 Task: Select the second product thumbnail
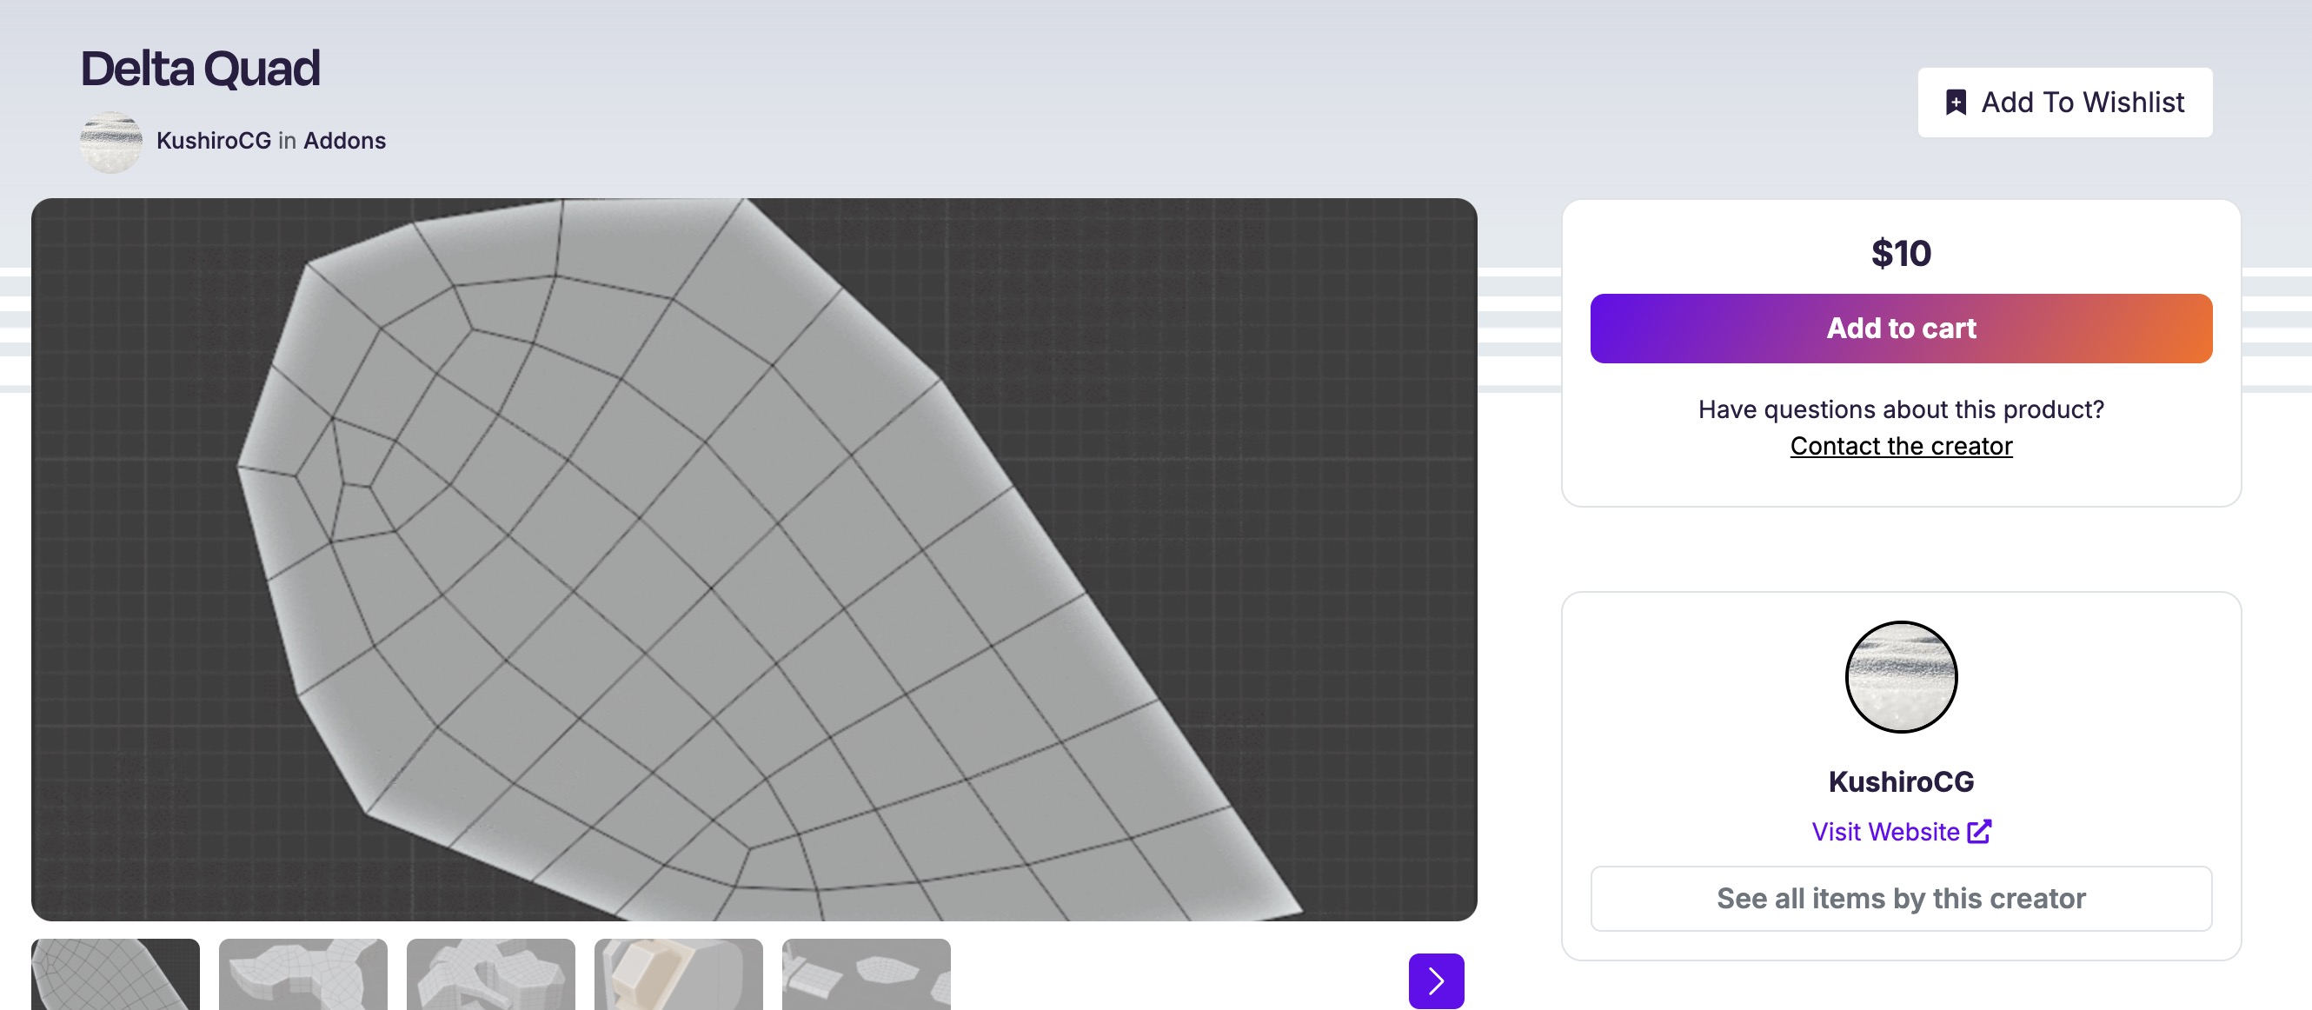click(303, 975)
